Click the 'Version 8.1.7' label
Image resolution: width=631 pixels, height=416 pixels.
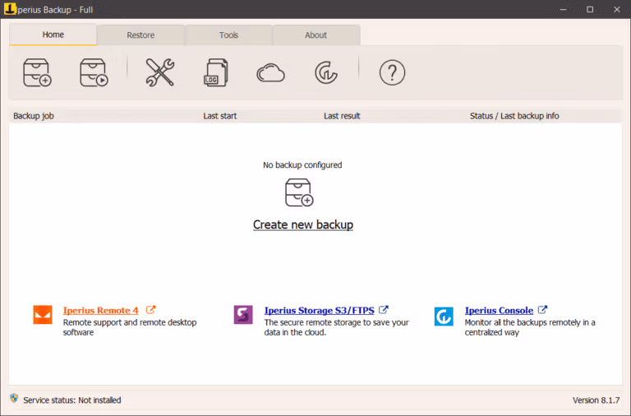pos(596,400)
